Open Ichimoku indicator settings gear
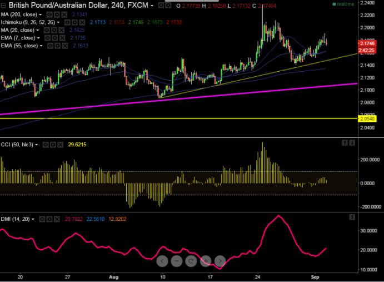The width and height of the screenshot is (384, 282). 74,23
